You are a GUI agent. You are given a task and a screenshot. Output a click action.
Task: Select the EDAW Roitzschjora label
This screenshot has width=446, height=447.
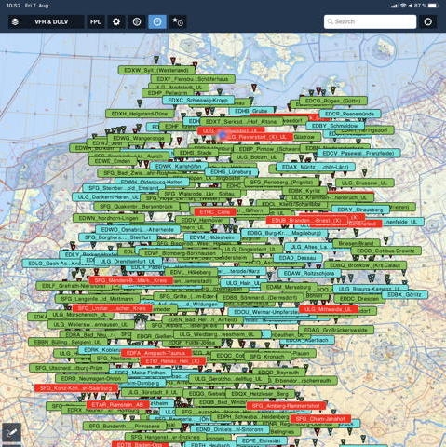pos(309,273)
